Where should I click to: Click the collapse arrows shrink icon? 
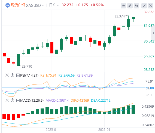(144, 6)
